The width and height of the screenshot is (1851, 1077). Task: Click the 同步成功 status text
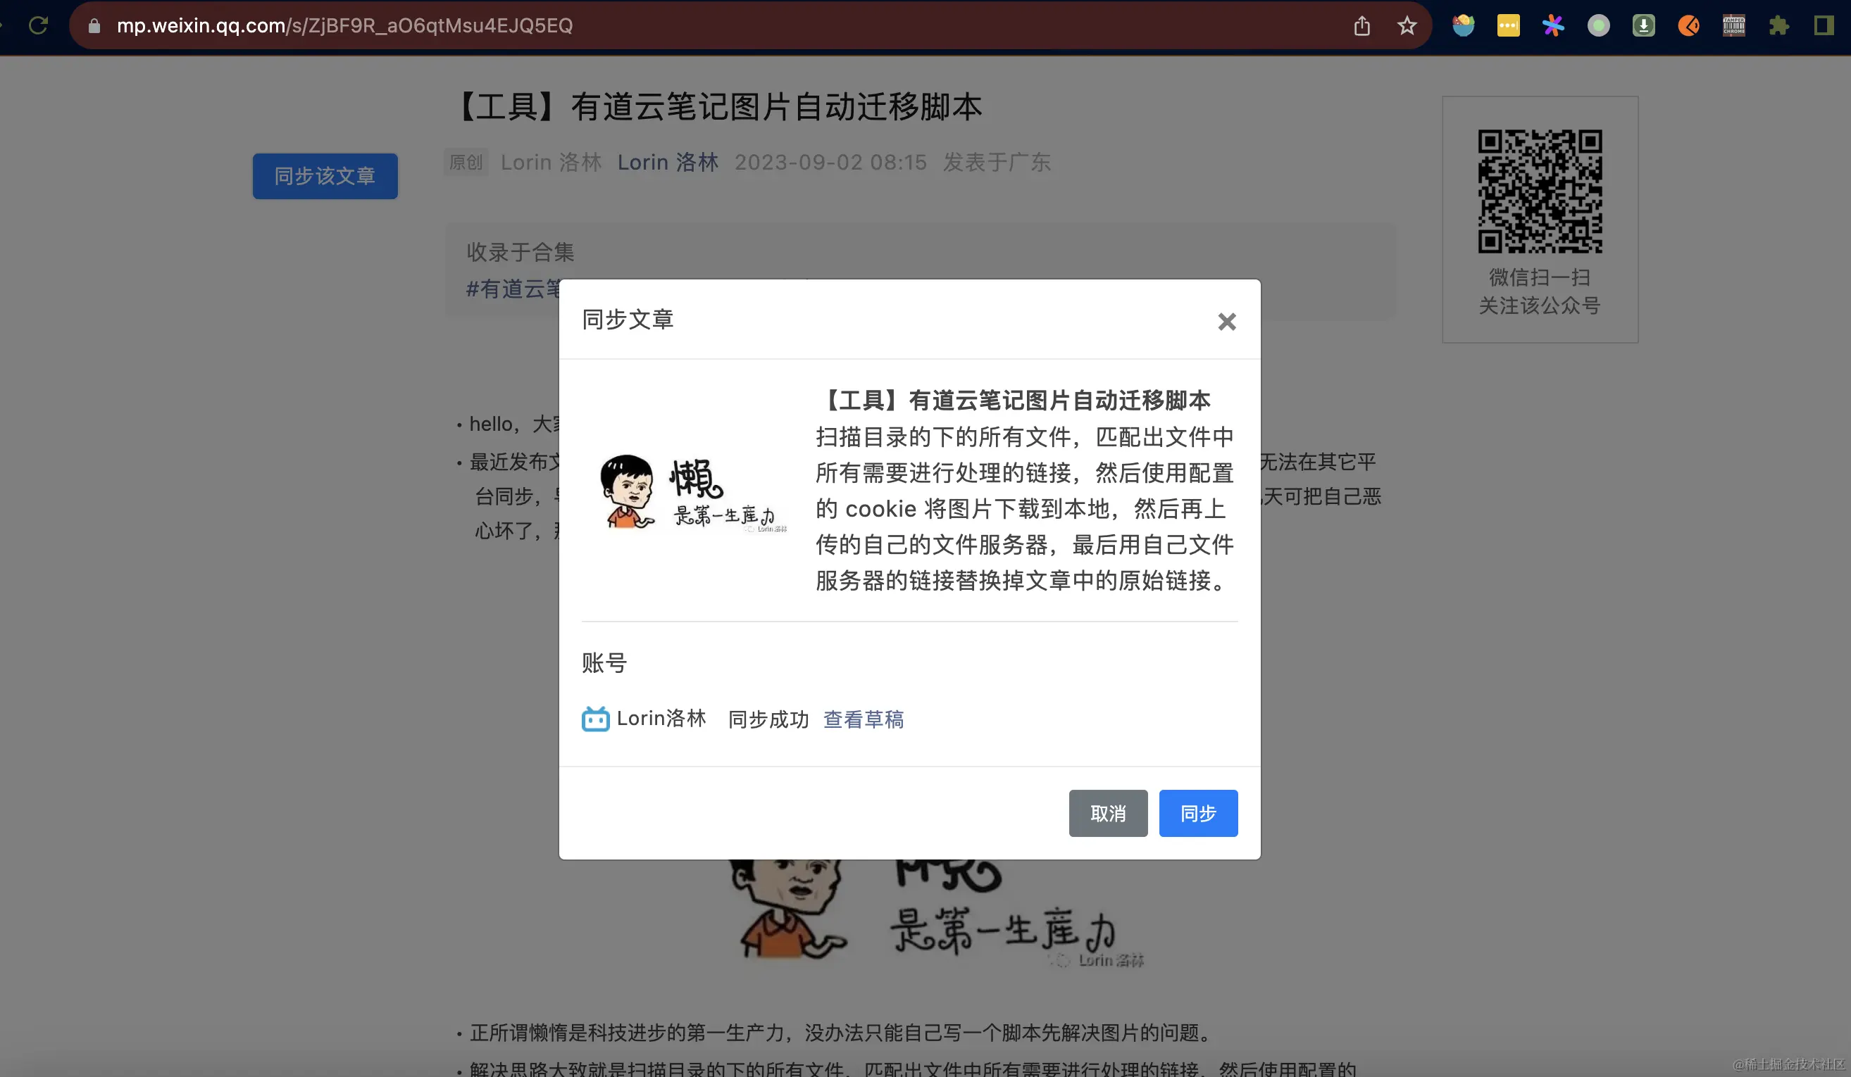point(768,719)
